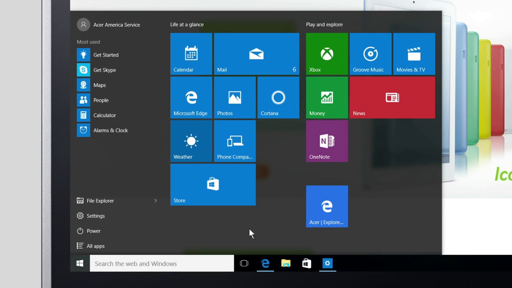Click the Windows Start button
The height and width of the screenshot is (288, 512).
80,264
